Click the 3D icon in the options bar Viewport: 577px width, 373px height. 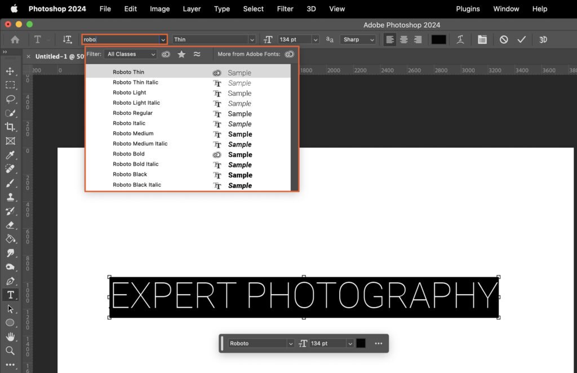tap(543, 39)
